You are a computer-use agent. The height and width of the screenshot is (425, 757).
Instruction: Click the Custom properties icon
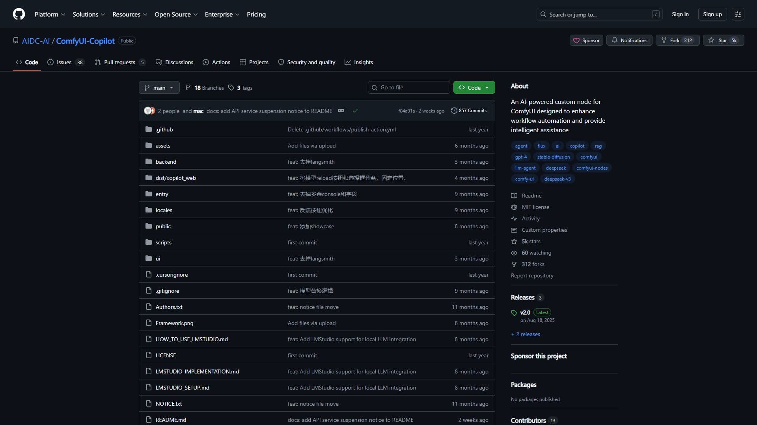click(x=514, y=230)
